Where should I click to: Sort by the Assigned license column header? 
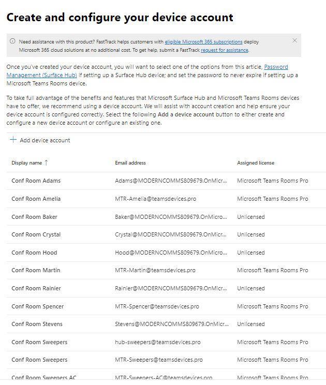(256, 163)
